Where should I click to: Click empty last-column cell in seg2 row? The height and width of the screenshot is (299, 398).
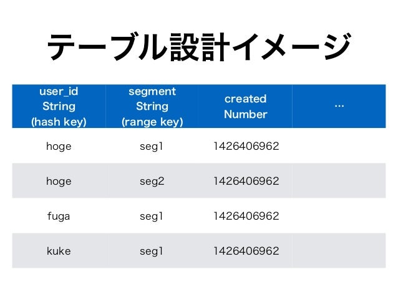coord(339,182)
